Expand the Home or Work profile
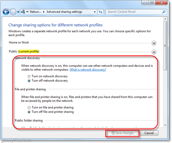This screenshot has height=143, width=172. (154, 43)
